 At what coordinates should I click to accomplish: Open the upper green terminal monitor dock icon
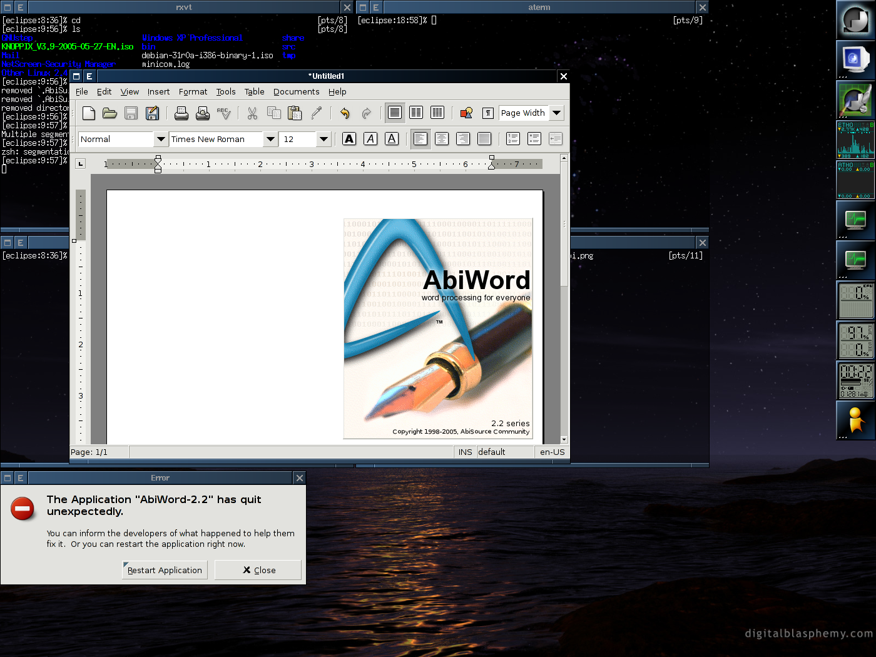(x=855, y=220)
